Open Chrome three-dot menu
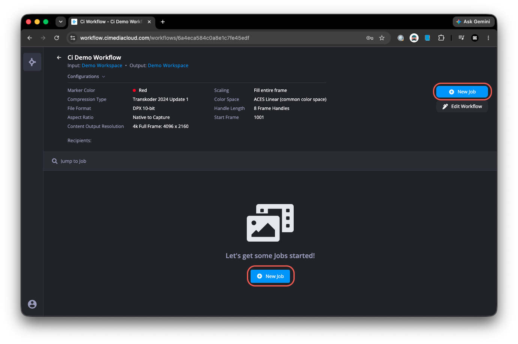 point(488,38)
